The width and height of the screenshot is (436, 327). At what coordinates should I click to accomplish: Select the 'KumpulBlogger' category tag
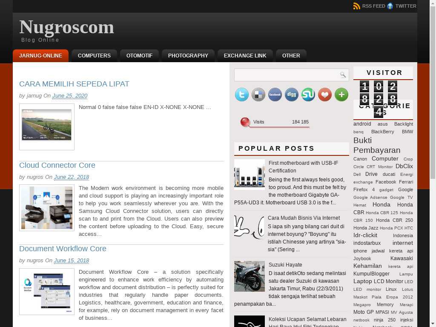(371, 274)
